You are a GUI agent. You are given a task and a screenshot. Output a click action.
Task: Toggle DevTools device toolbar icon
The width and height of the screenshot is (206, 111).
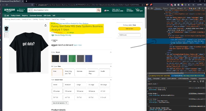tap(151, 8)
